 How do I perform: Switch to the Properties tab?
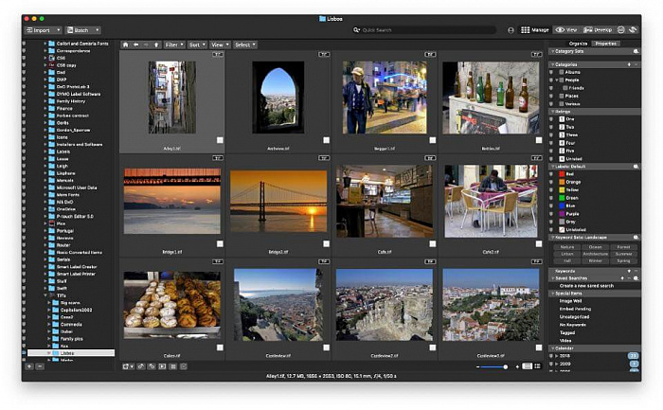click(x=606, y=44)
